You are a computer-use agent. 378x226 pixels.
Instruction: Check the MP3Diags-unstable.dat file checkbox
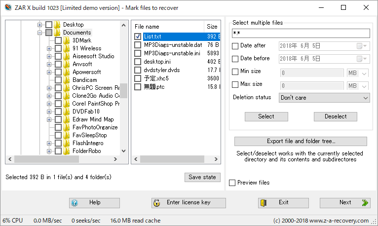(x=138, y=45)
